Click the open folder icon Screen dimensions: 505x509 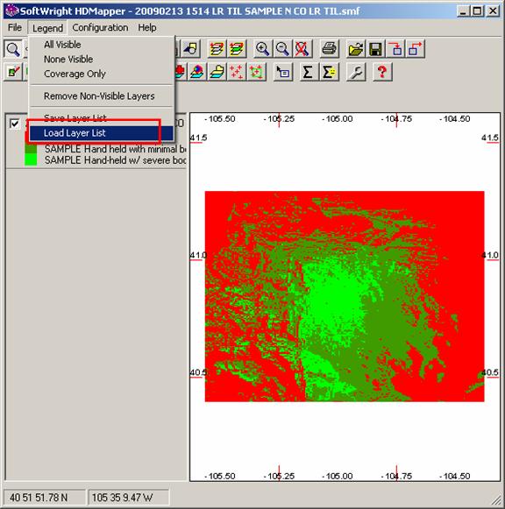tap(356, 49)
